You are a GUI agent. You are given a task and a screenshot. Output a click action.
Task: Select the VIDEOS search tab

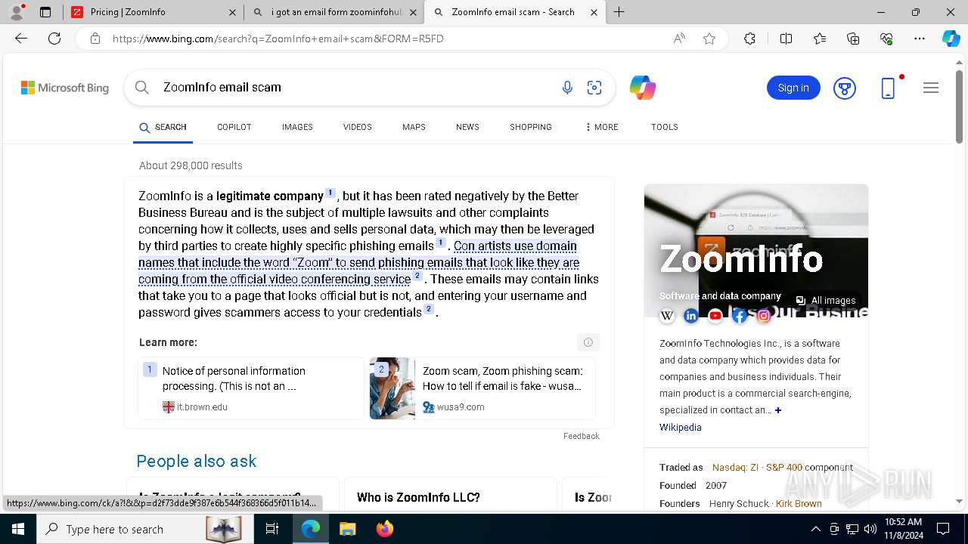tap(357, 127)
